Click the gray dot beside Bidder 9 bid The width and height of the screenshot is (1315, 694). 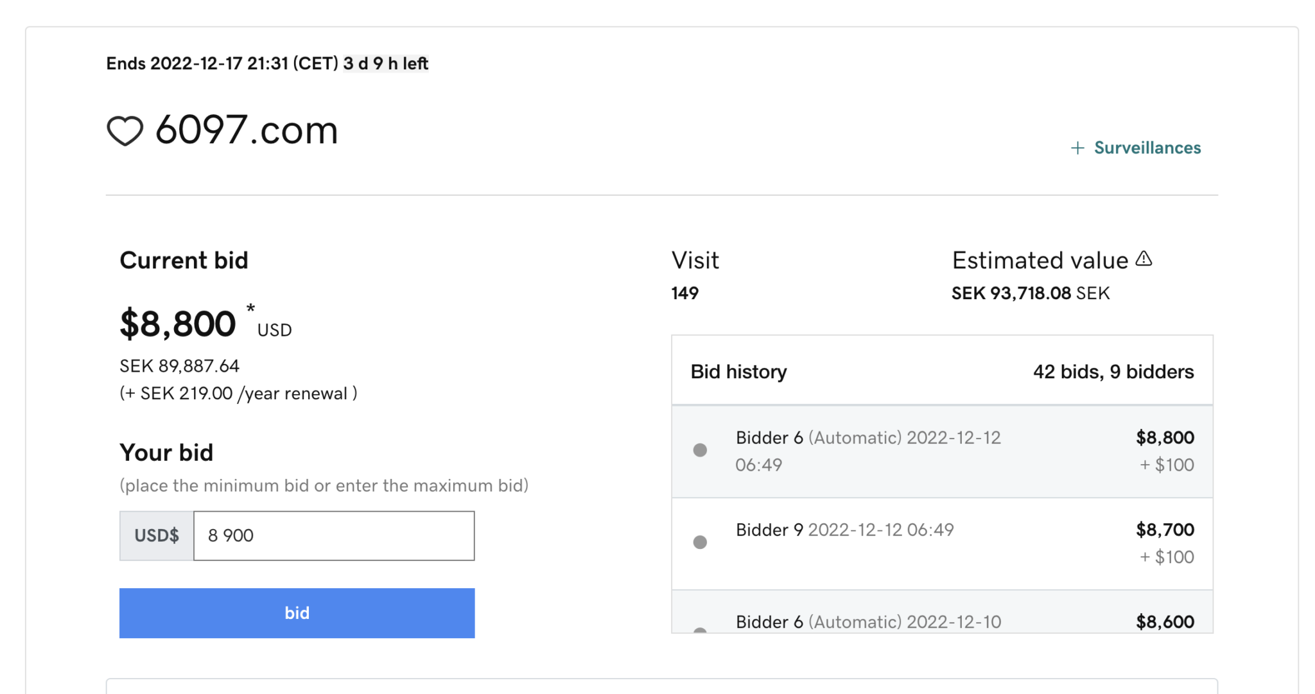point(700,542)
